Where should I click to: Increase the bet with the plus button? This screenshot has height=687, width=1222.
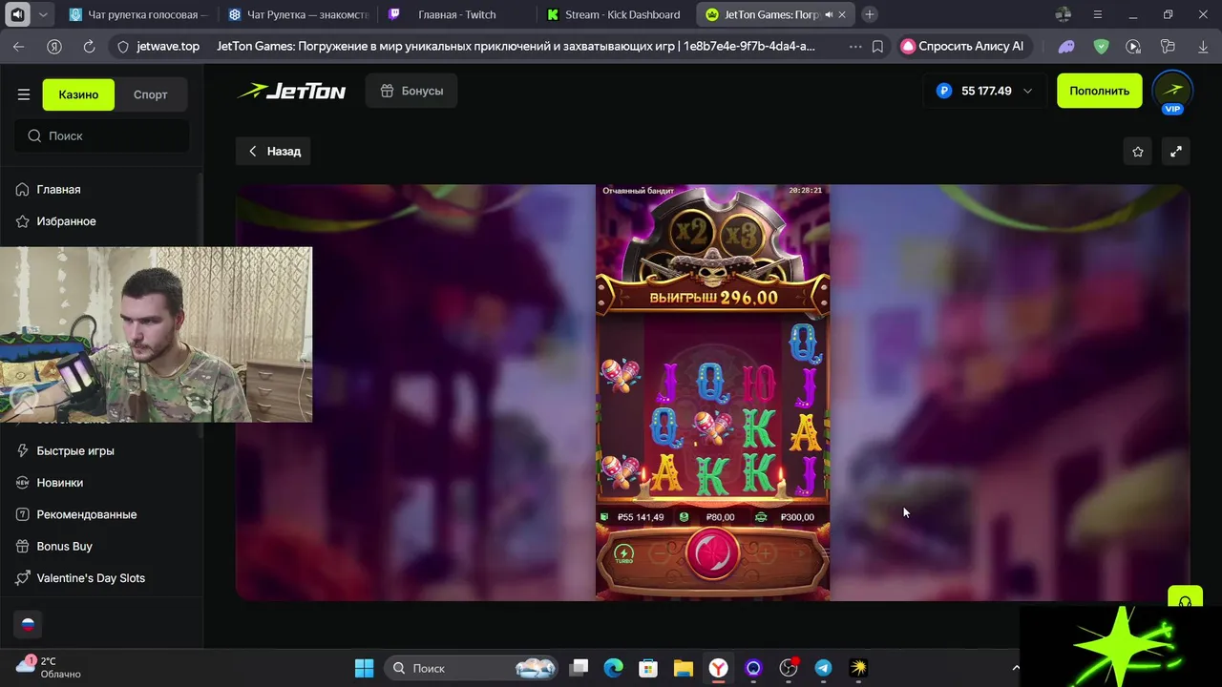[x=766, y=552]
